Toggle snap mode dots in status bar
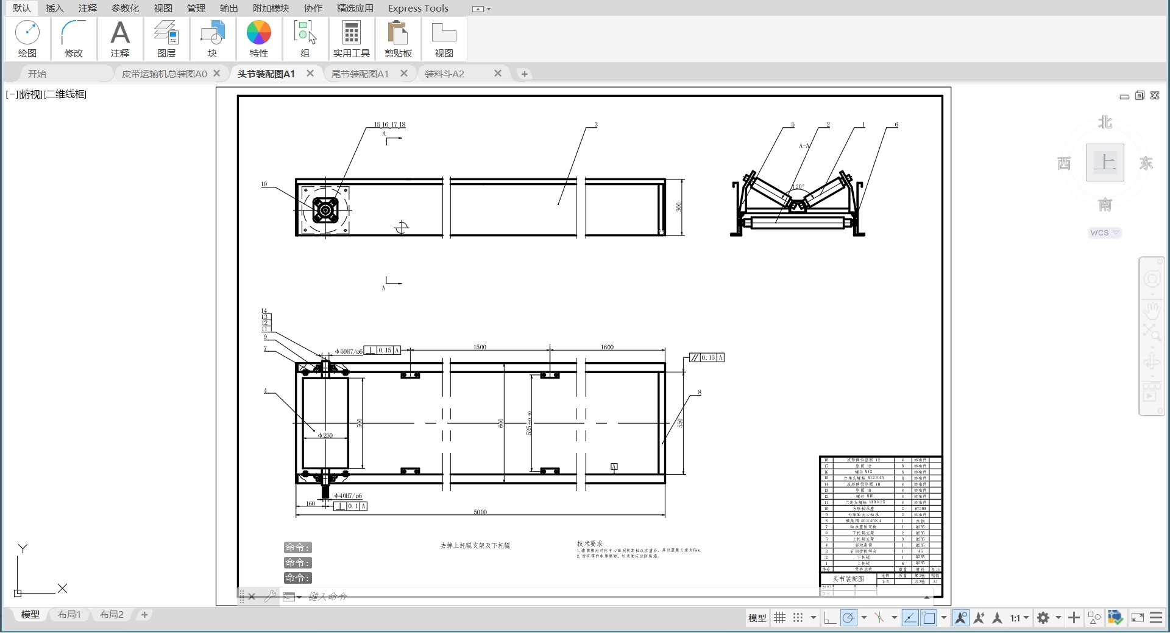The image size is (1170, 633). click(798, 618)
